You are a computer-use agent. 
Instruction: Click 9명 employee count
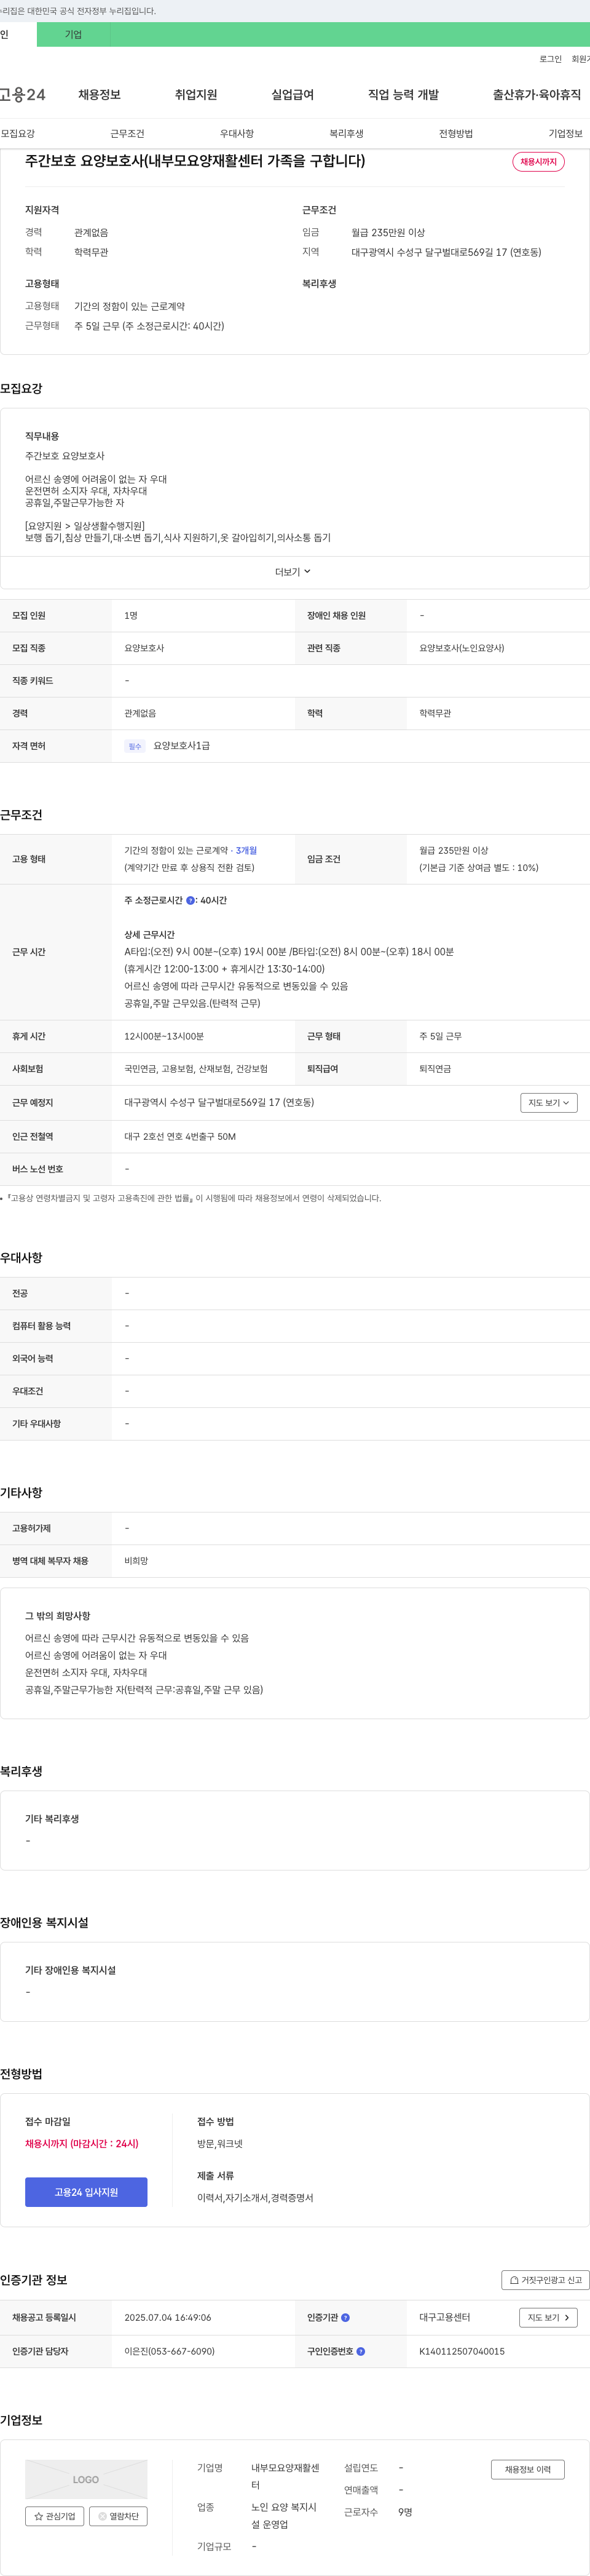pyautogui.click(x=405, y=2512)
